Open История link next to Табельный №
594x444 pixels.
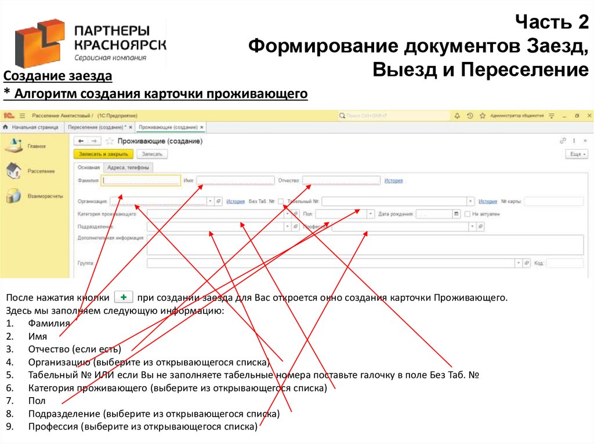[487, 201]
